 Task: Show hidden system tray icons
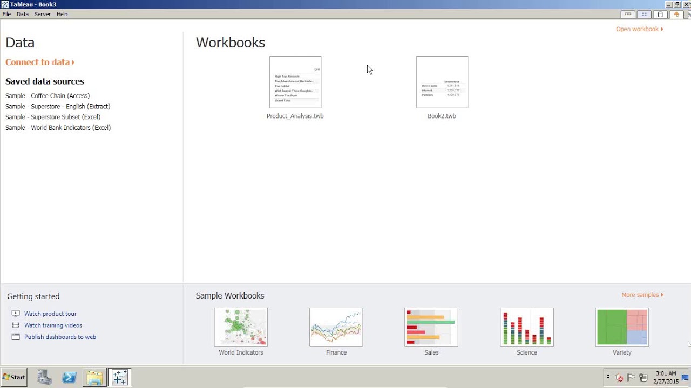(x=608, y=377)
